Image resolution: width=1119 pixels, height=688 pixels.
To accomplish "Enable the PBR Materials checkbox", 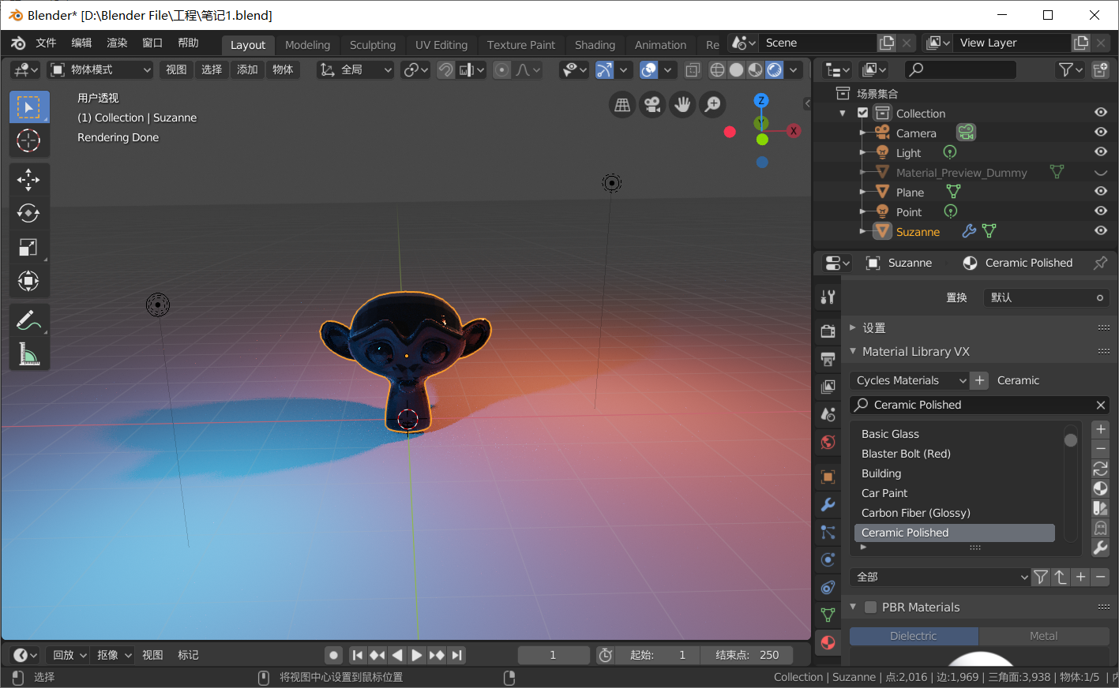I will [x=870, y=607].
